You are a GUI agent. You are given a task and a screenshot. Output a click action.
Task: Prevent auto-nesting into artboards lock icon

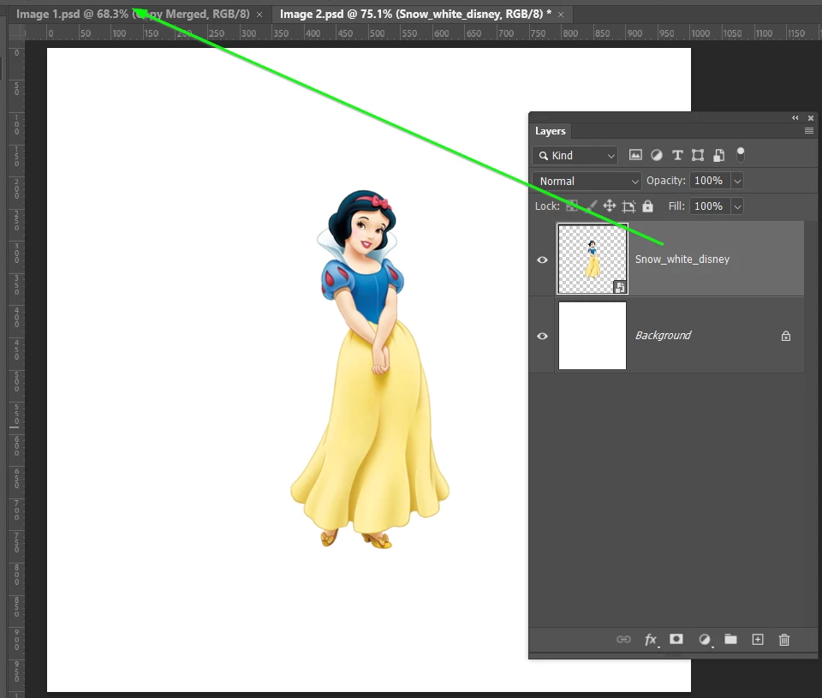click(x=628, y=206)
